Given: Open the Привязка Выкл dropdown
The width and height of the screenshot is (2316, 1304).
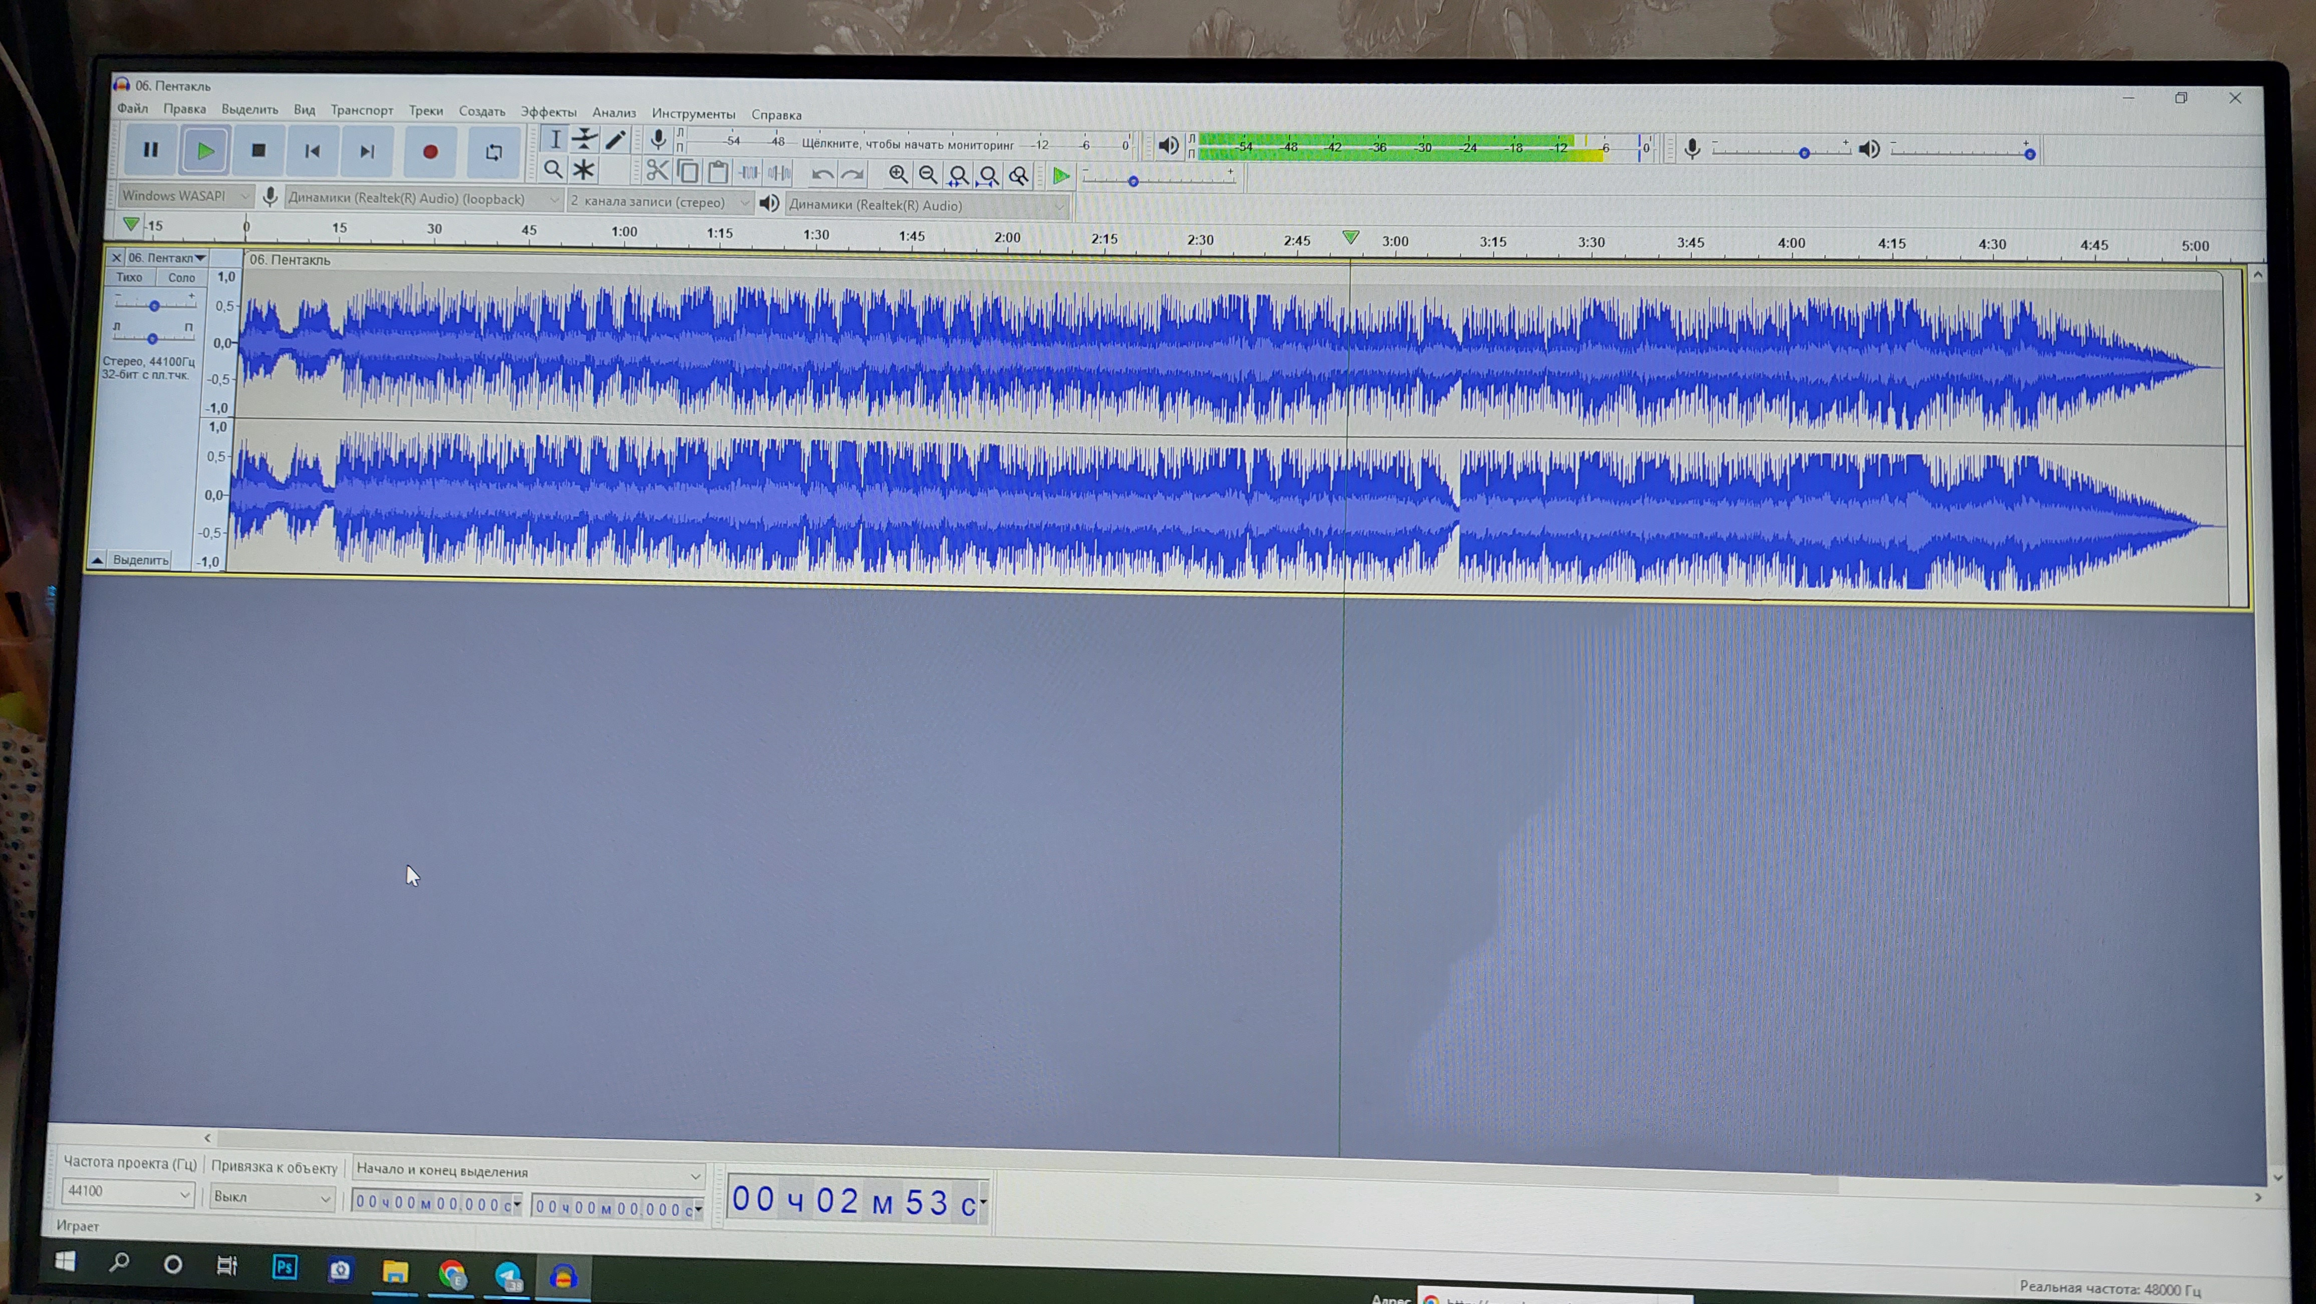Looking at the screenshot, I should 272,1197.
